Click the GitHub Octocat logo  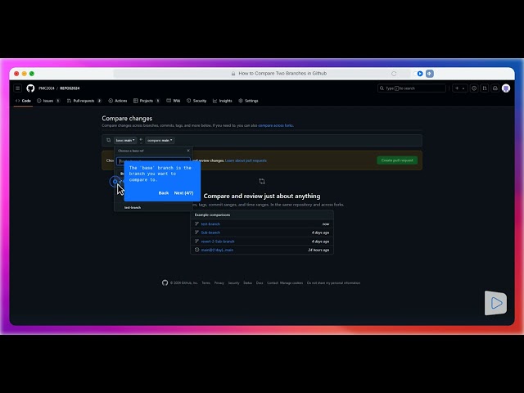[30, 88]
